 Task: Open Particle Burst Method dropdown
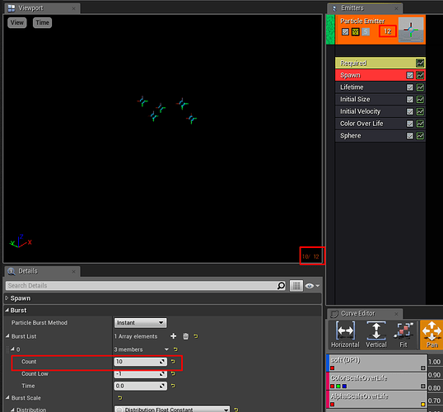pos(141,323)
